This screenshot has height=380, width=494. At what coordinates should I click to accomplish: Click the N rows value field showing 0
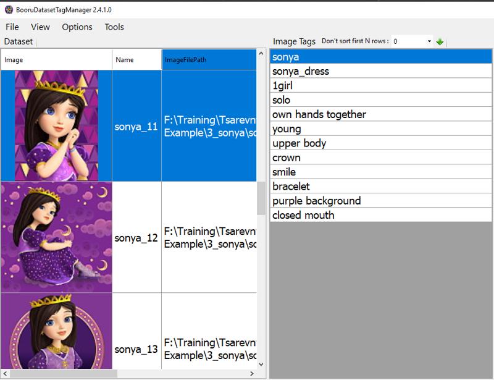coord(408,41)
